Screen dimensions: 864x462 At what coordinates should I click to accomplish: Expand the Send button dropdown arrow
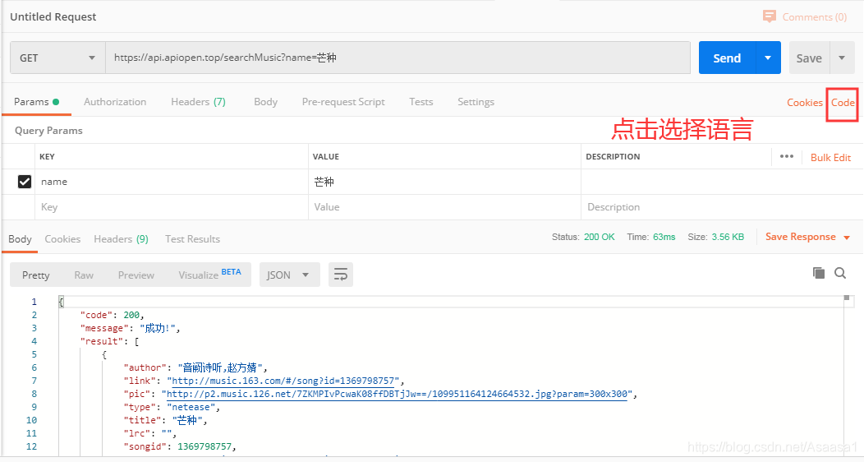(768, 58)
